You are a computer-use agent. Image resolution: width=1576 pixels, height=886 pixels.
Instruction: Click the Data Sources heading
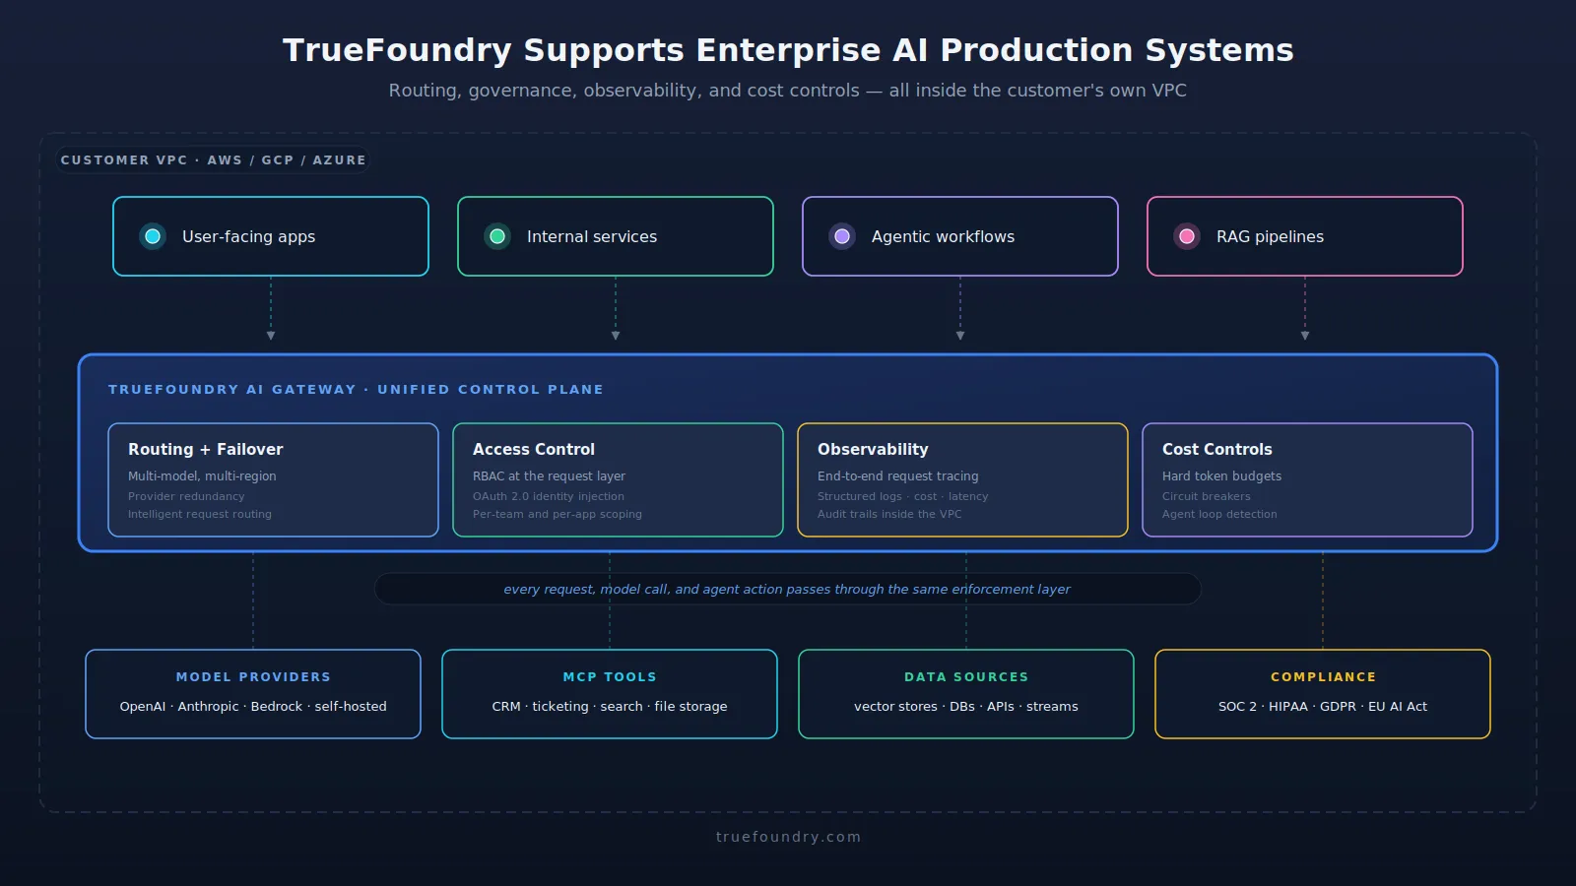pyautogui.click(x=966, y=677)
